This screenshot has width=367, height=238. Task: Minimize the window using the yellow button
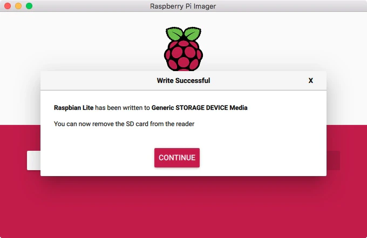18,6
